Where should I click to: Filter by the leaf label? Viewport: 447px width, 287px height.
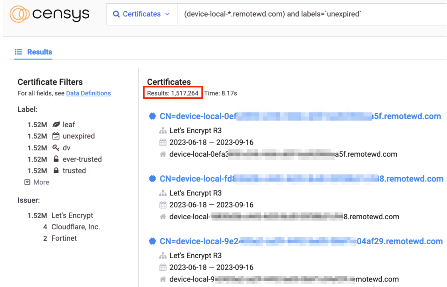pos(69,125)
